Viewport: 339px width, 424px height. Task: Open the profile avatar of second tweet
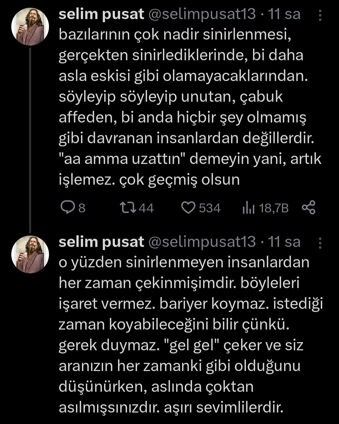click(30, 254)
